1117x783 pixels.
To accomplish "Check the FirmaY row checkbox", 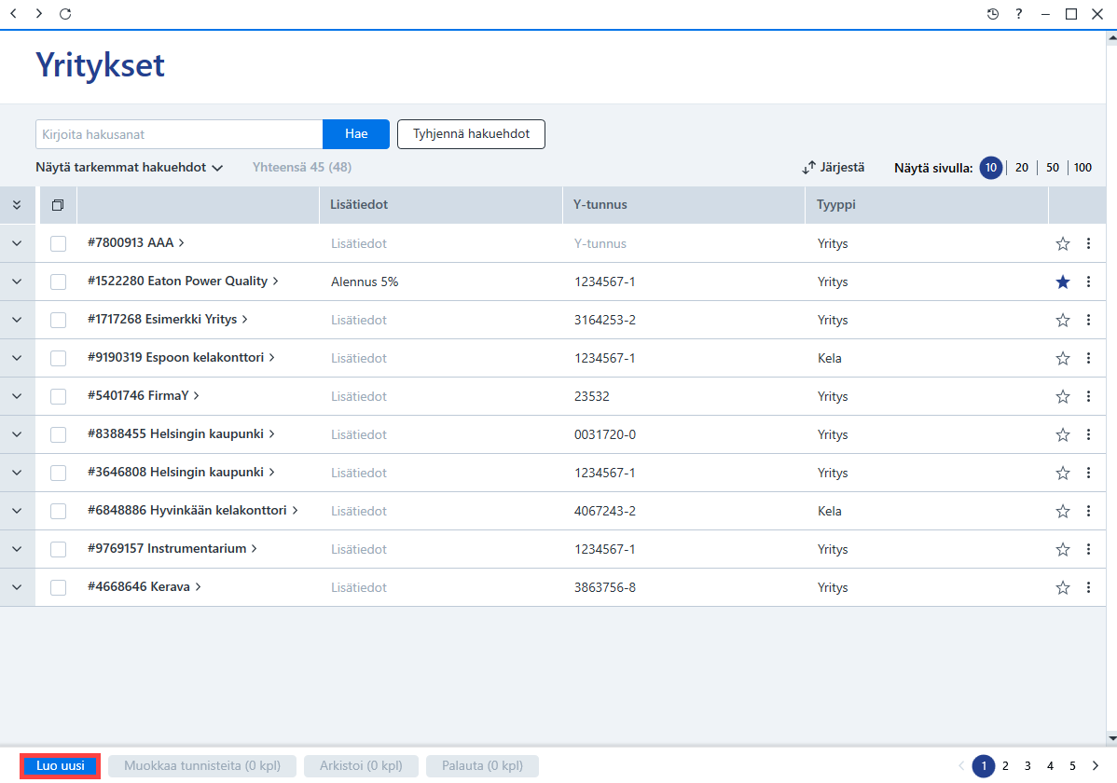I will (59, 397).
